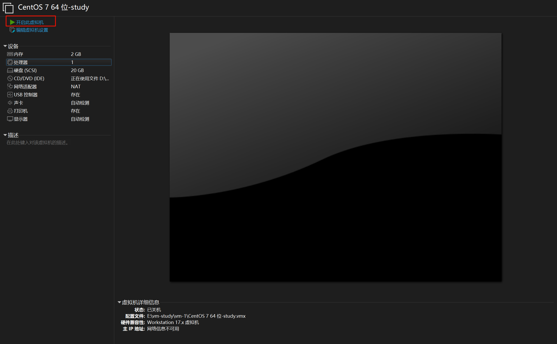This screenshot has height=344, width=557.
Task: Click the description text field placeholder
Action: [x=37, y=143]
